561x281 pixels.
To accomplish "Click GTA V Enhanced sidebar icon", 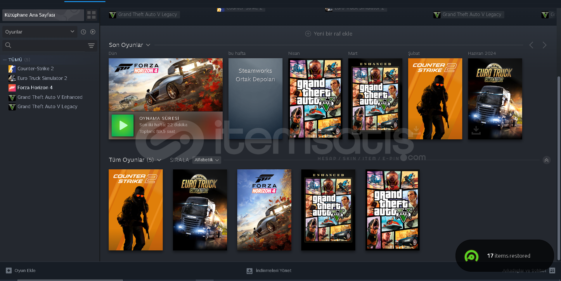I will pos(12,97).
